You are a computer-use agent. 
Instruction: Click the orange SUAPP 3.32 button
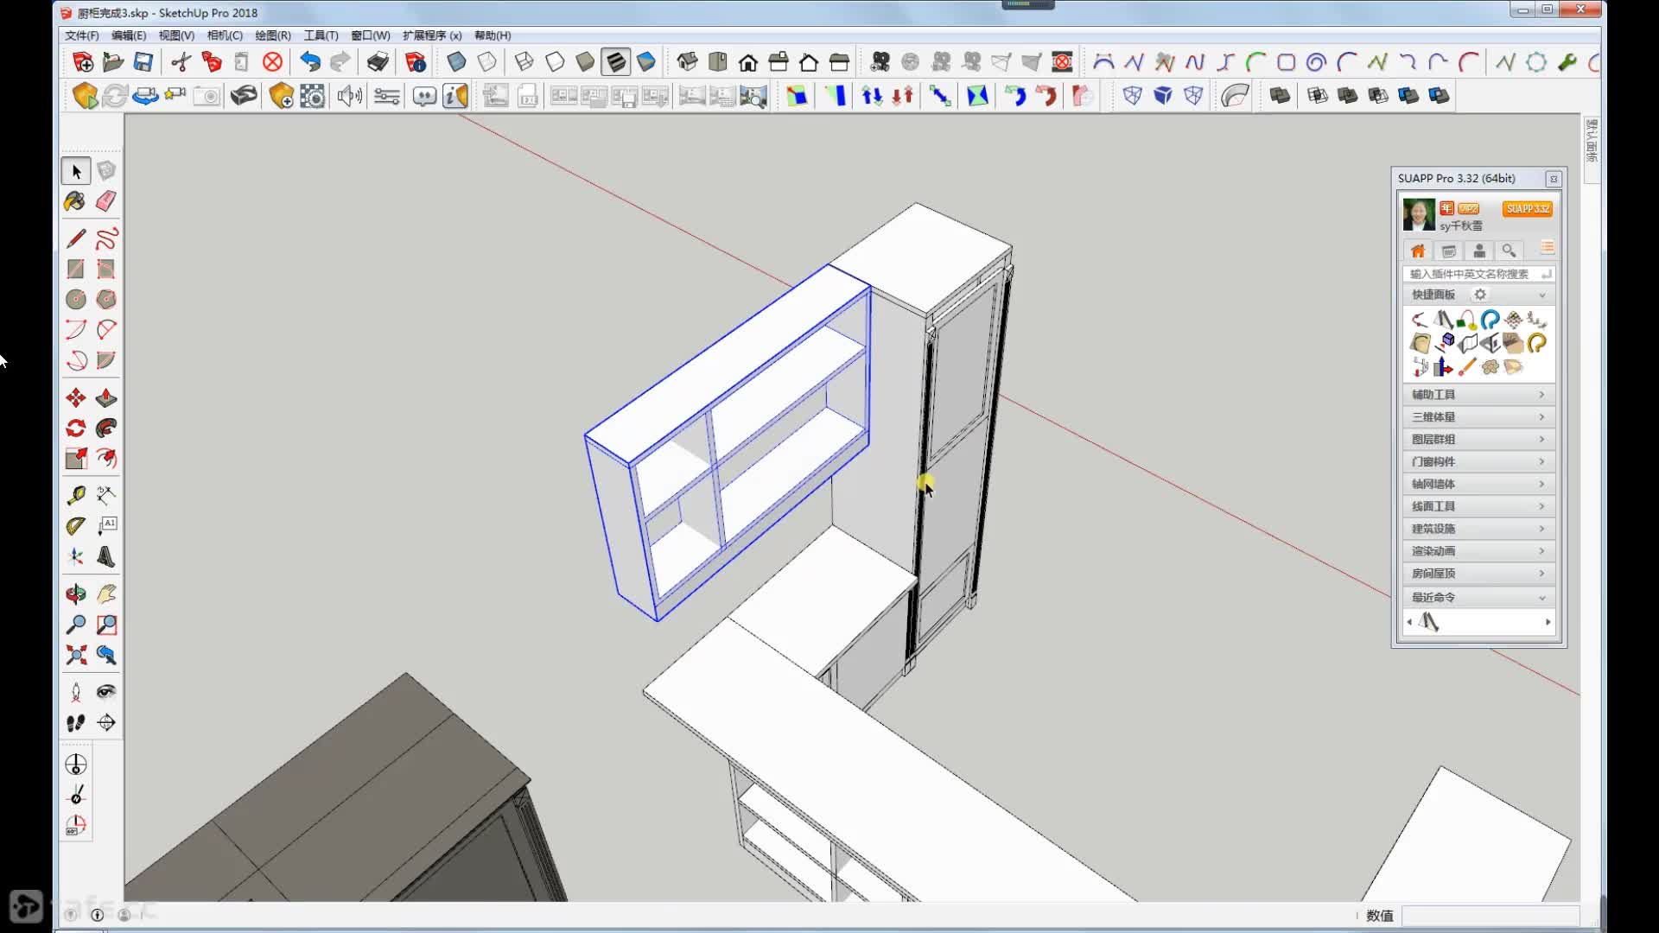(1527, 209)
